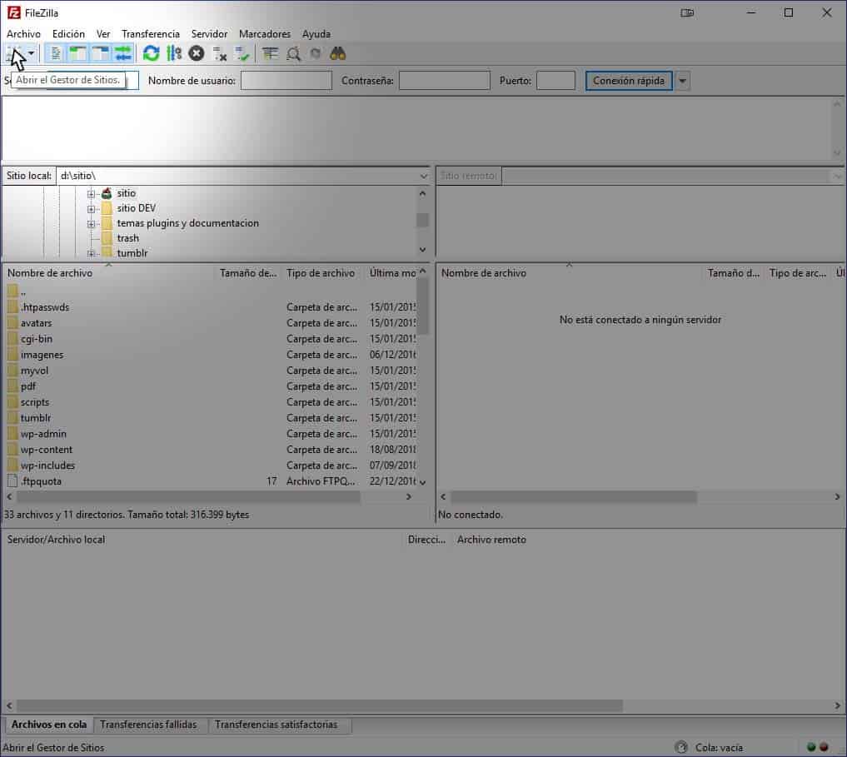Toggle the remote directory tree view

[x=101, y=53]
